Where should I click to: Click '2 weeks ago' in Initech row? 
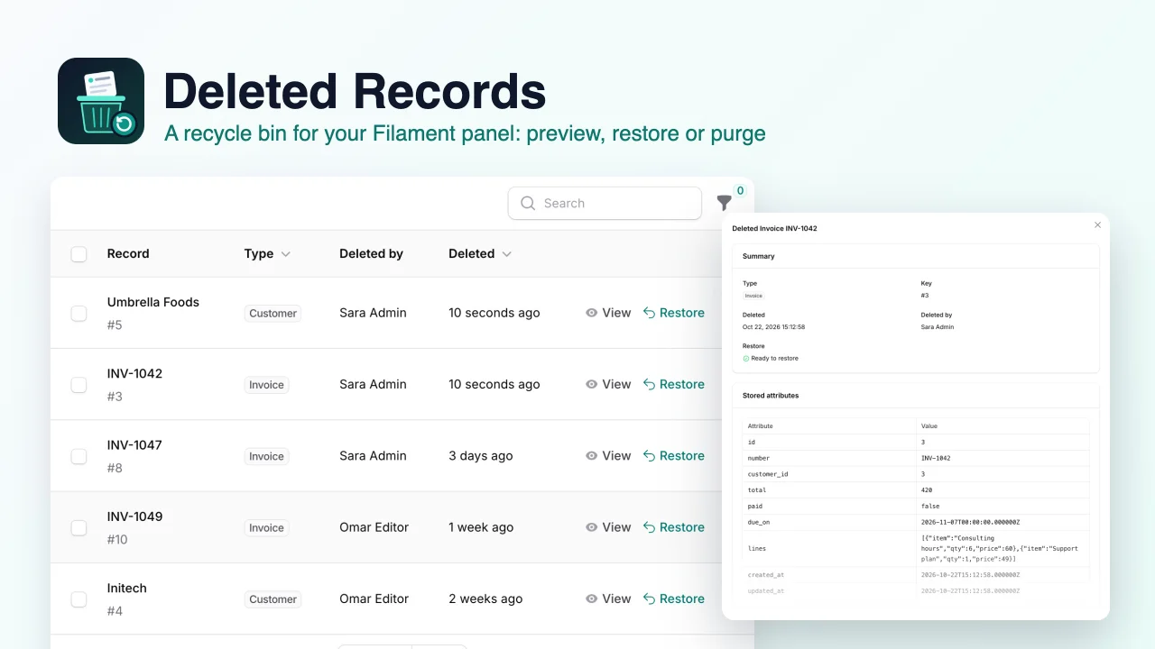485,599
